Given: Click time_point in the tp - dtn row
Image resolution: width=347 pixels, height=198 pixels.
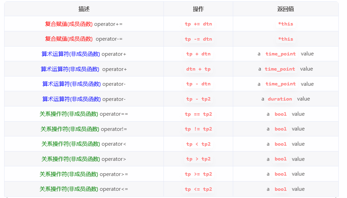Looking at the screenshot, I should tap(281, 84).
